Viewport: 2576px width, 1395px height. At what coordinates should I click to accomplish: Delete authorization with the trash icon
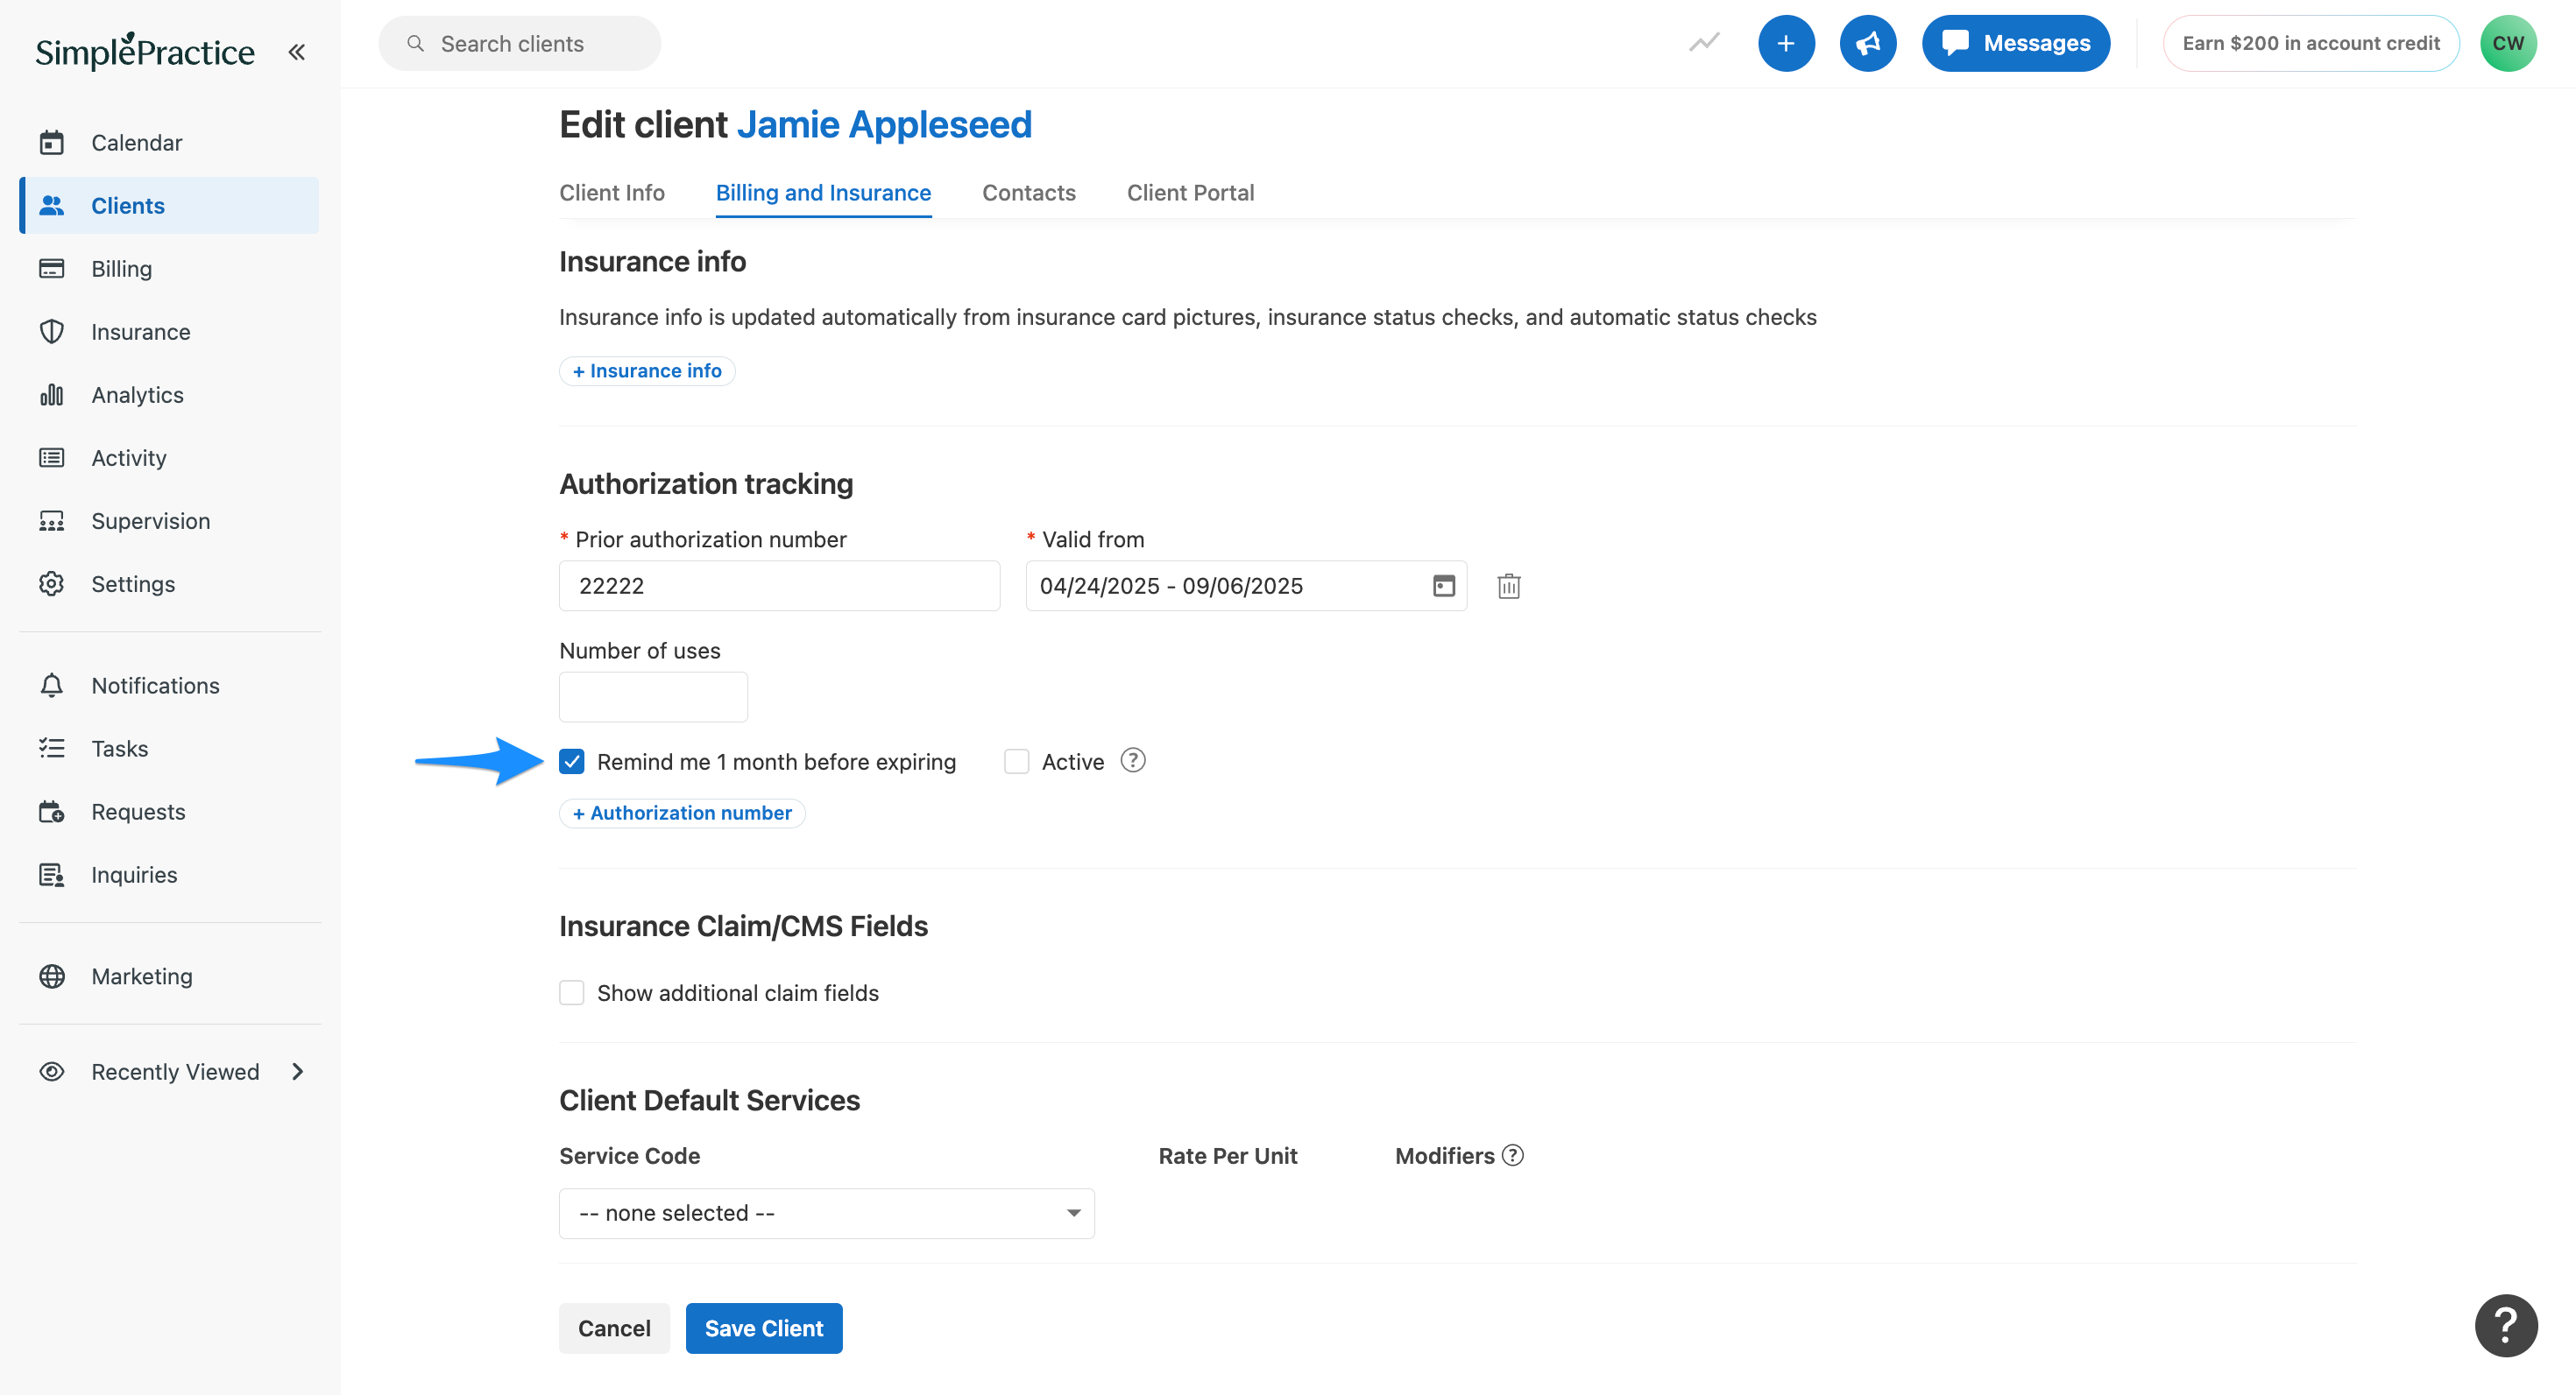click(1508, 586)
